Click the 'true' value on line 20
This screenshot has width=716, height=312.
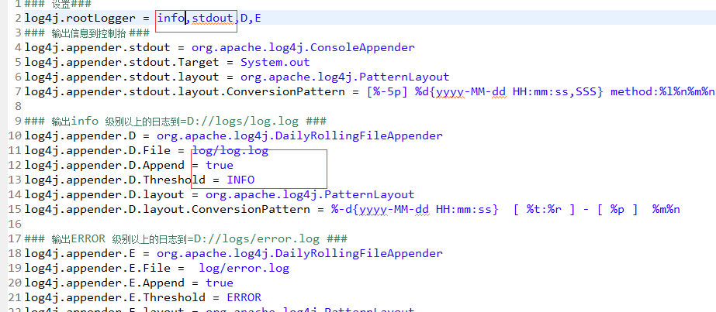click(x=220, y=283)
